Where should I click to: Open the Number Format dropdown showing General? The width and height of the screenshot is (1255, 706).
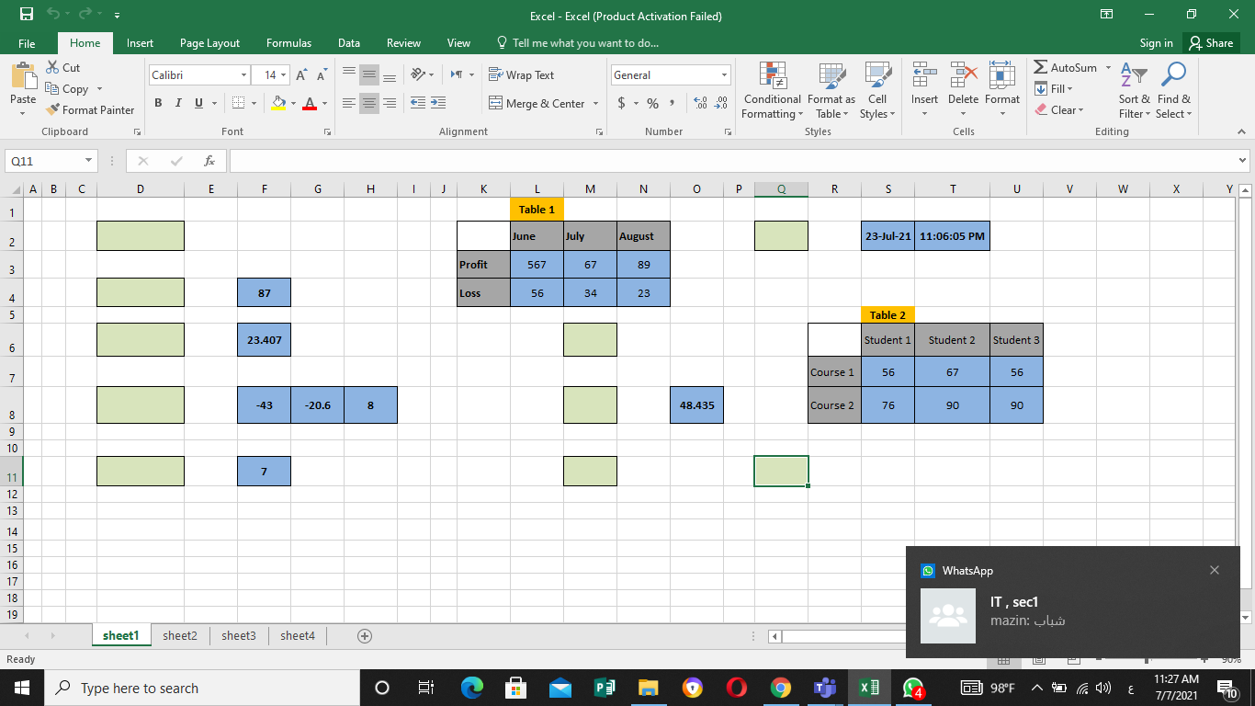724,74
